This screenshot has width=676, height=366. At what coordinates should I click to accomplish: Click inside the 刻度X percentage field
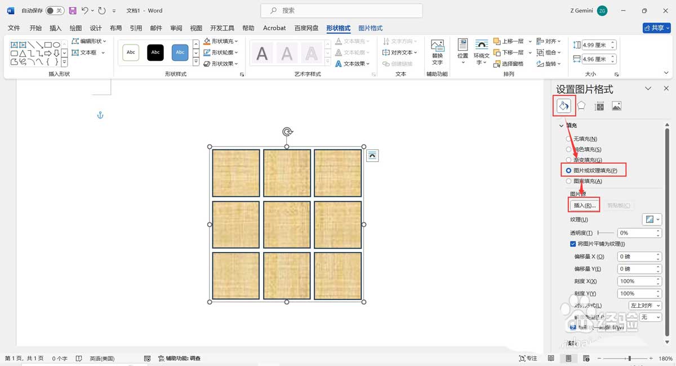[637, 281]
